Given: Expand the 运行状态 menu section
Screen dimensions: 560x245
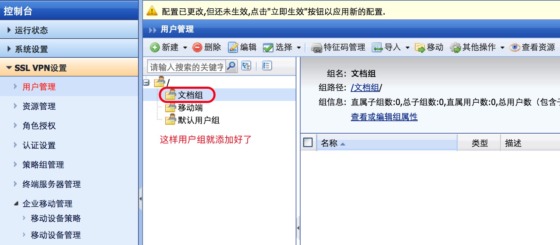Looking at the screenshot, I should pos(69,30).
